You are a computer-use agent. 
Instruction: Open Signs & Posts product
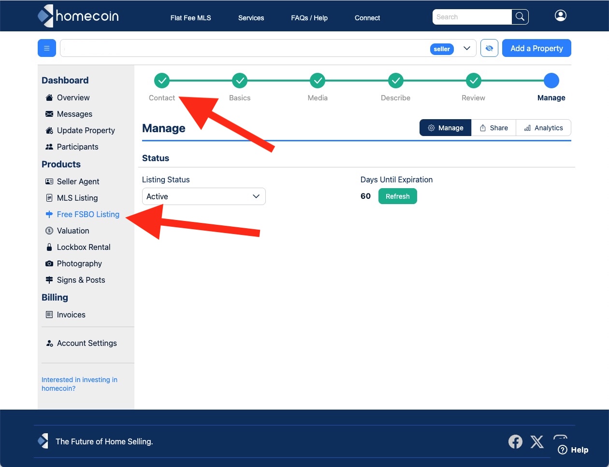tap(75, 280)
